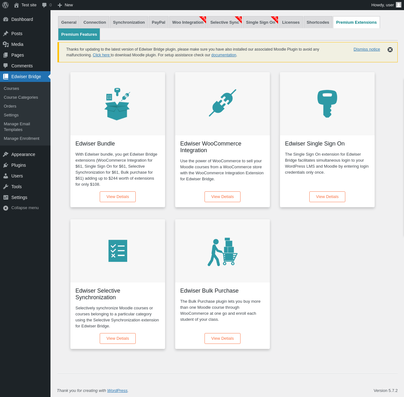Switch to the General tab
This screenshot has width=404, height=397.
[x=69, y=22]
